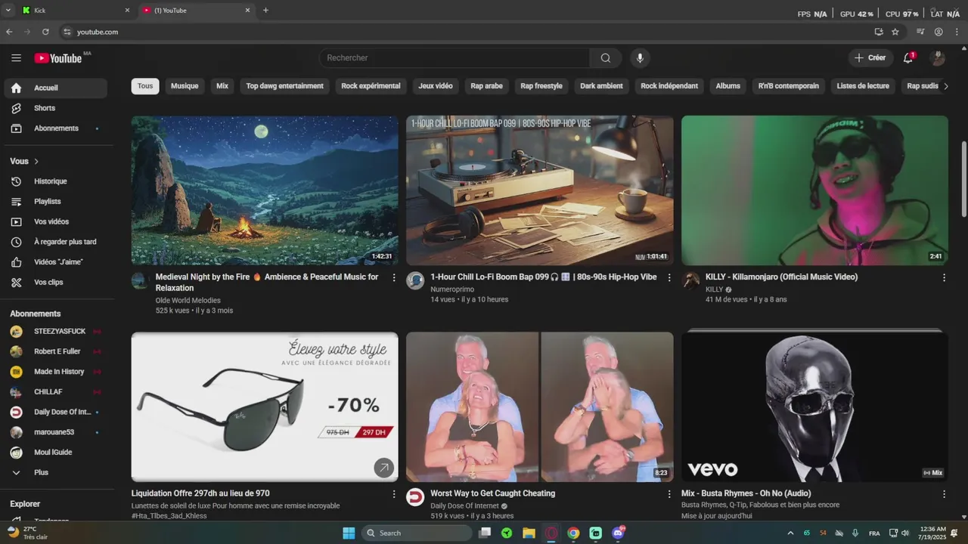Open the CHILLAF subscription channel
The height and width of the screenshot is (544, 968).
(x=54, y=392)
